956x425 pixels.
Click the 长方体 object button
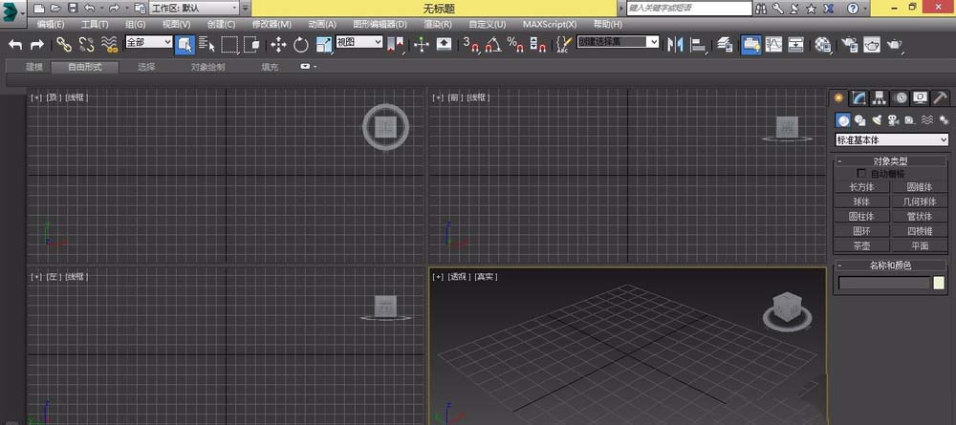click(861, 187)
